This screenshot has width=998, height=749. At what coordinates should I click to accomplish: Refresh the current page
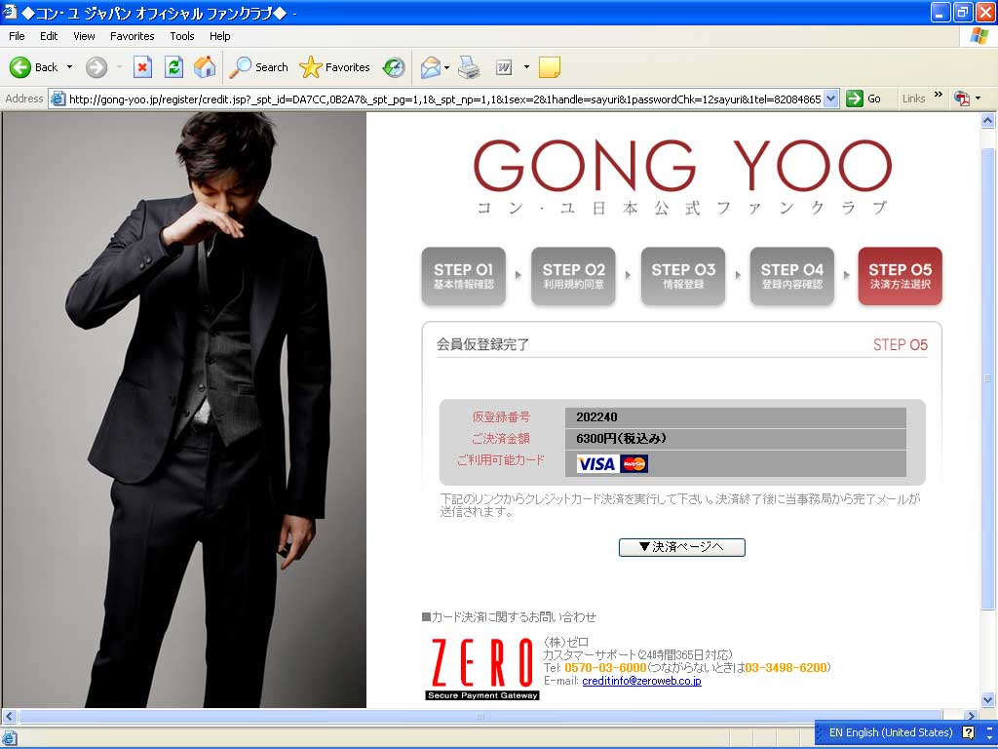(x=173, y=67)
